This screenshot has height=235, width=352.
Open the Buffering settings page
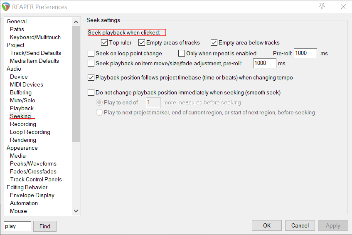pyautogui.click(x=21, y=92)
